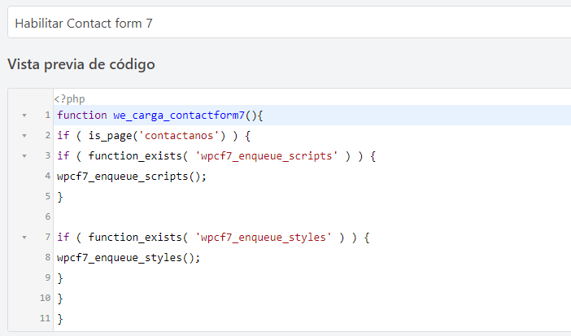Click the closing brace on line 5
This screenshot has width=571, height=336.
[60, 197]
